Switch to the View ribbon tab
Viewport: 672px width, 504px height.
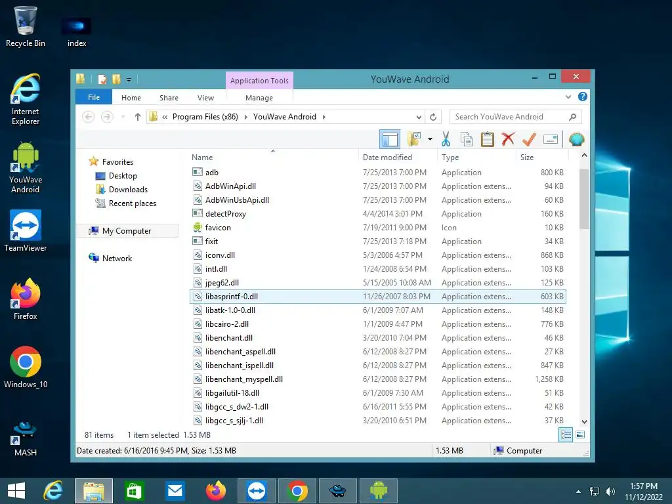205,98
